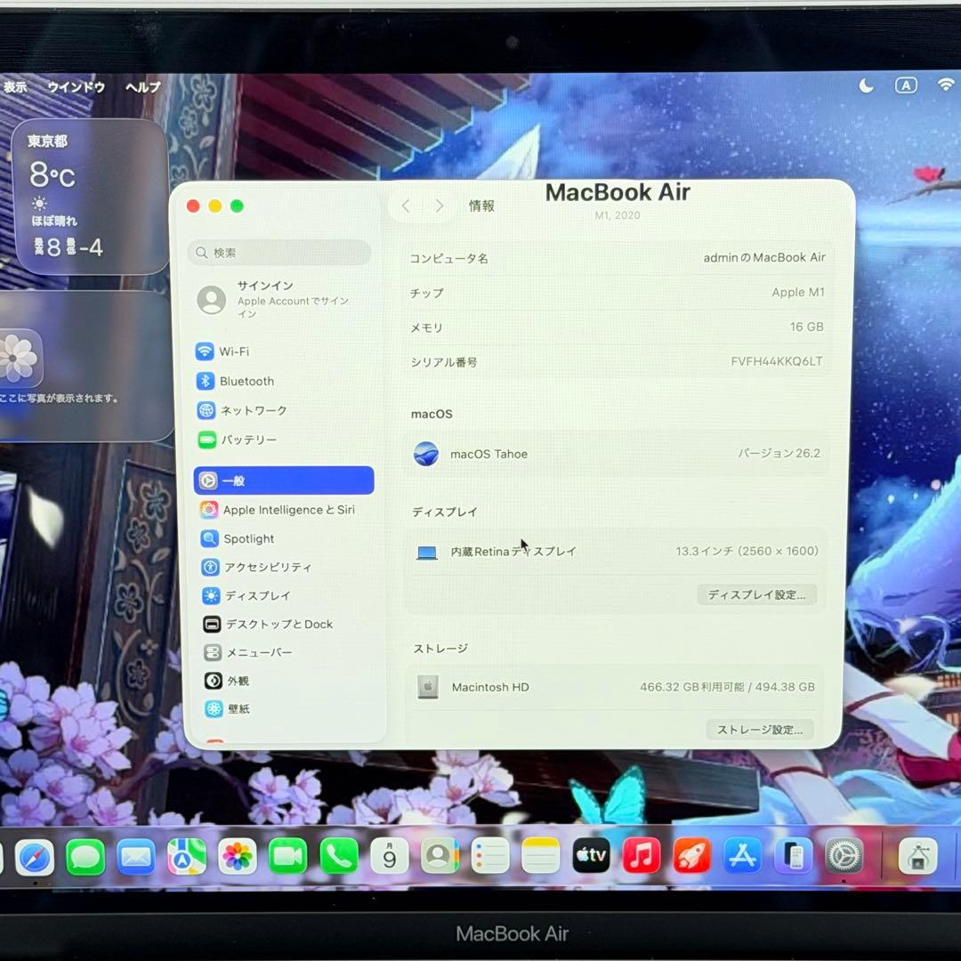Launch Music from the Dock
Screen dimensions: 961x961
click(640, 856)
